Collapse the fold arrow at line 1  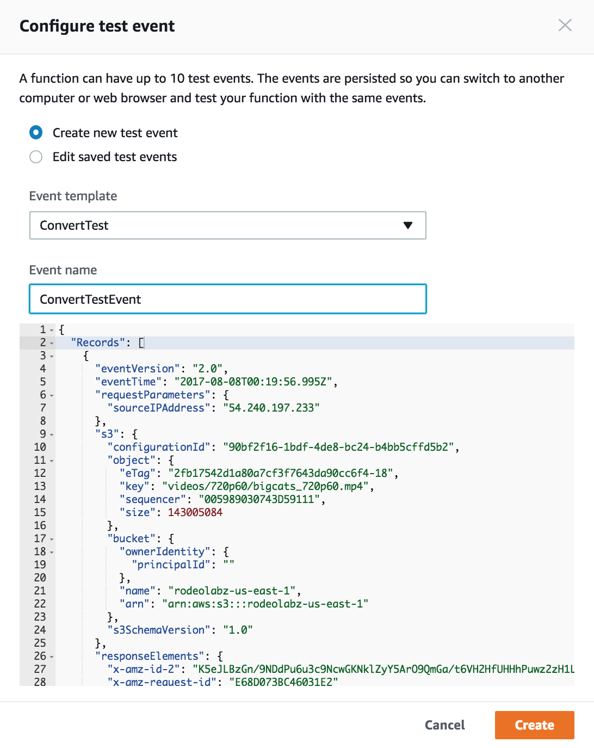[x=52, y=330]
